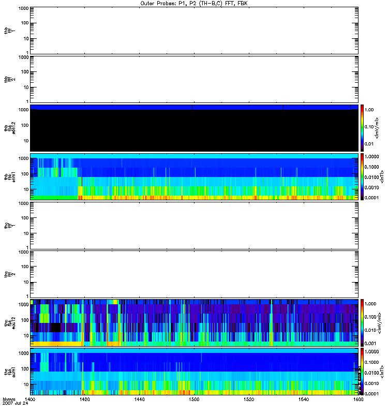Select the 1540 time axis label
The width and height of the screenshot is (388, 414).
pyautogui.click(x=303, y=400)
